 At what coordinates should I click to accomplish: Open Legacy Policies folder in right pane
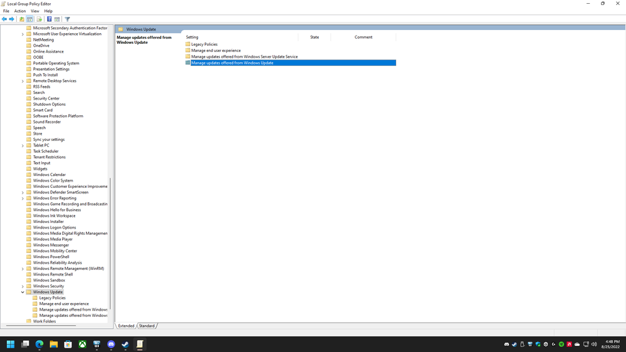[204, 44]
